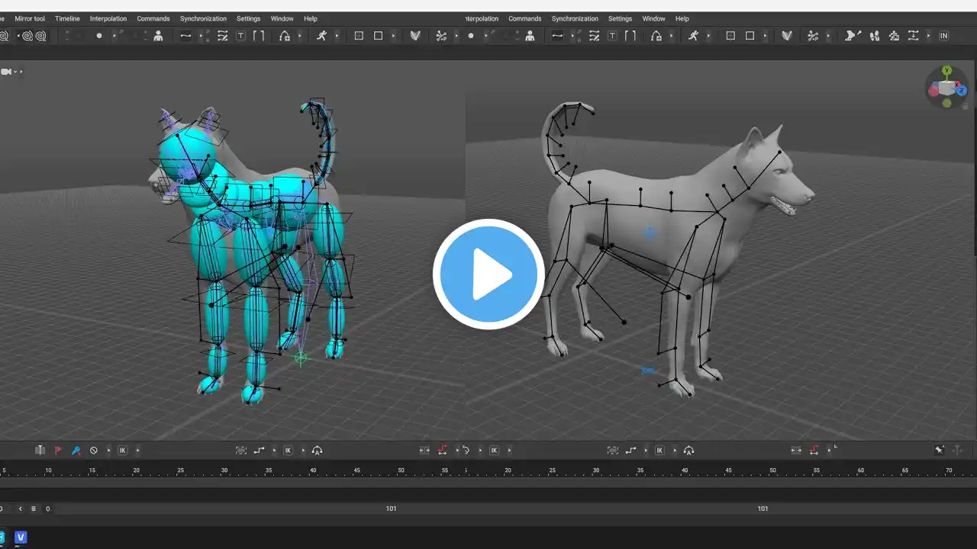Open Settings in the right-hand menu bar
The image size is (977, 549).
620,18
